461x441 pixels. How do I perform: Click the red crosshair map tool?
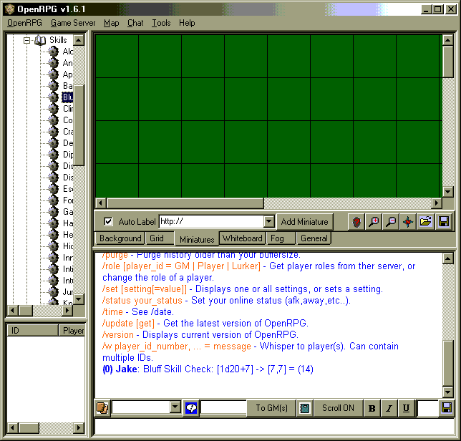point(408,222)
